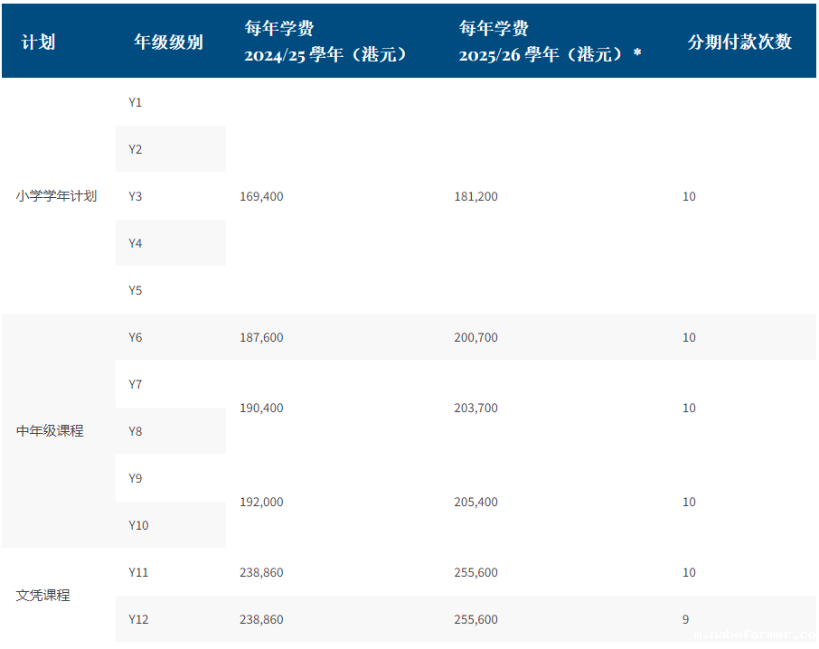
Task: Select the 中年级课程 plan label
Action: pyautogui.click(x=50, y=431)
